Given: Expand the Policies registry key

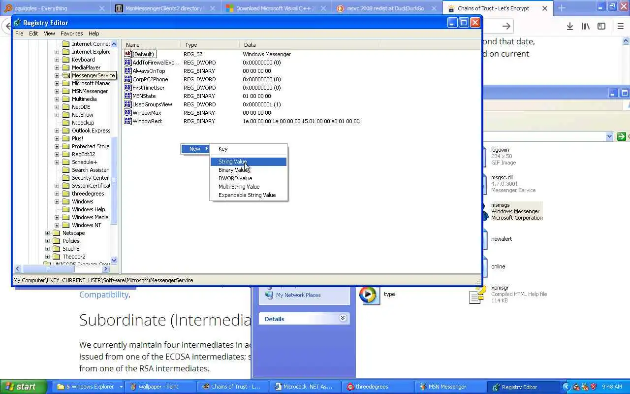Looking at the screenshot, I should pos(47,241).
